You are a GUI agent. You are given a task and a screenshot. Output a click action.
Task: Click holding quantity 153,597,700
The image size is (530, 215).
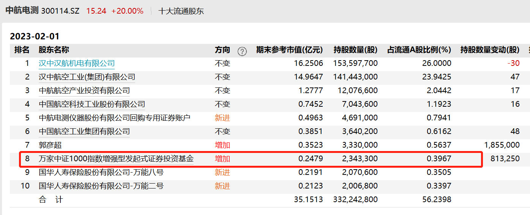click(x=355, y=63)
